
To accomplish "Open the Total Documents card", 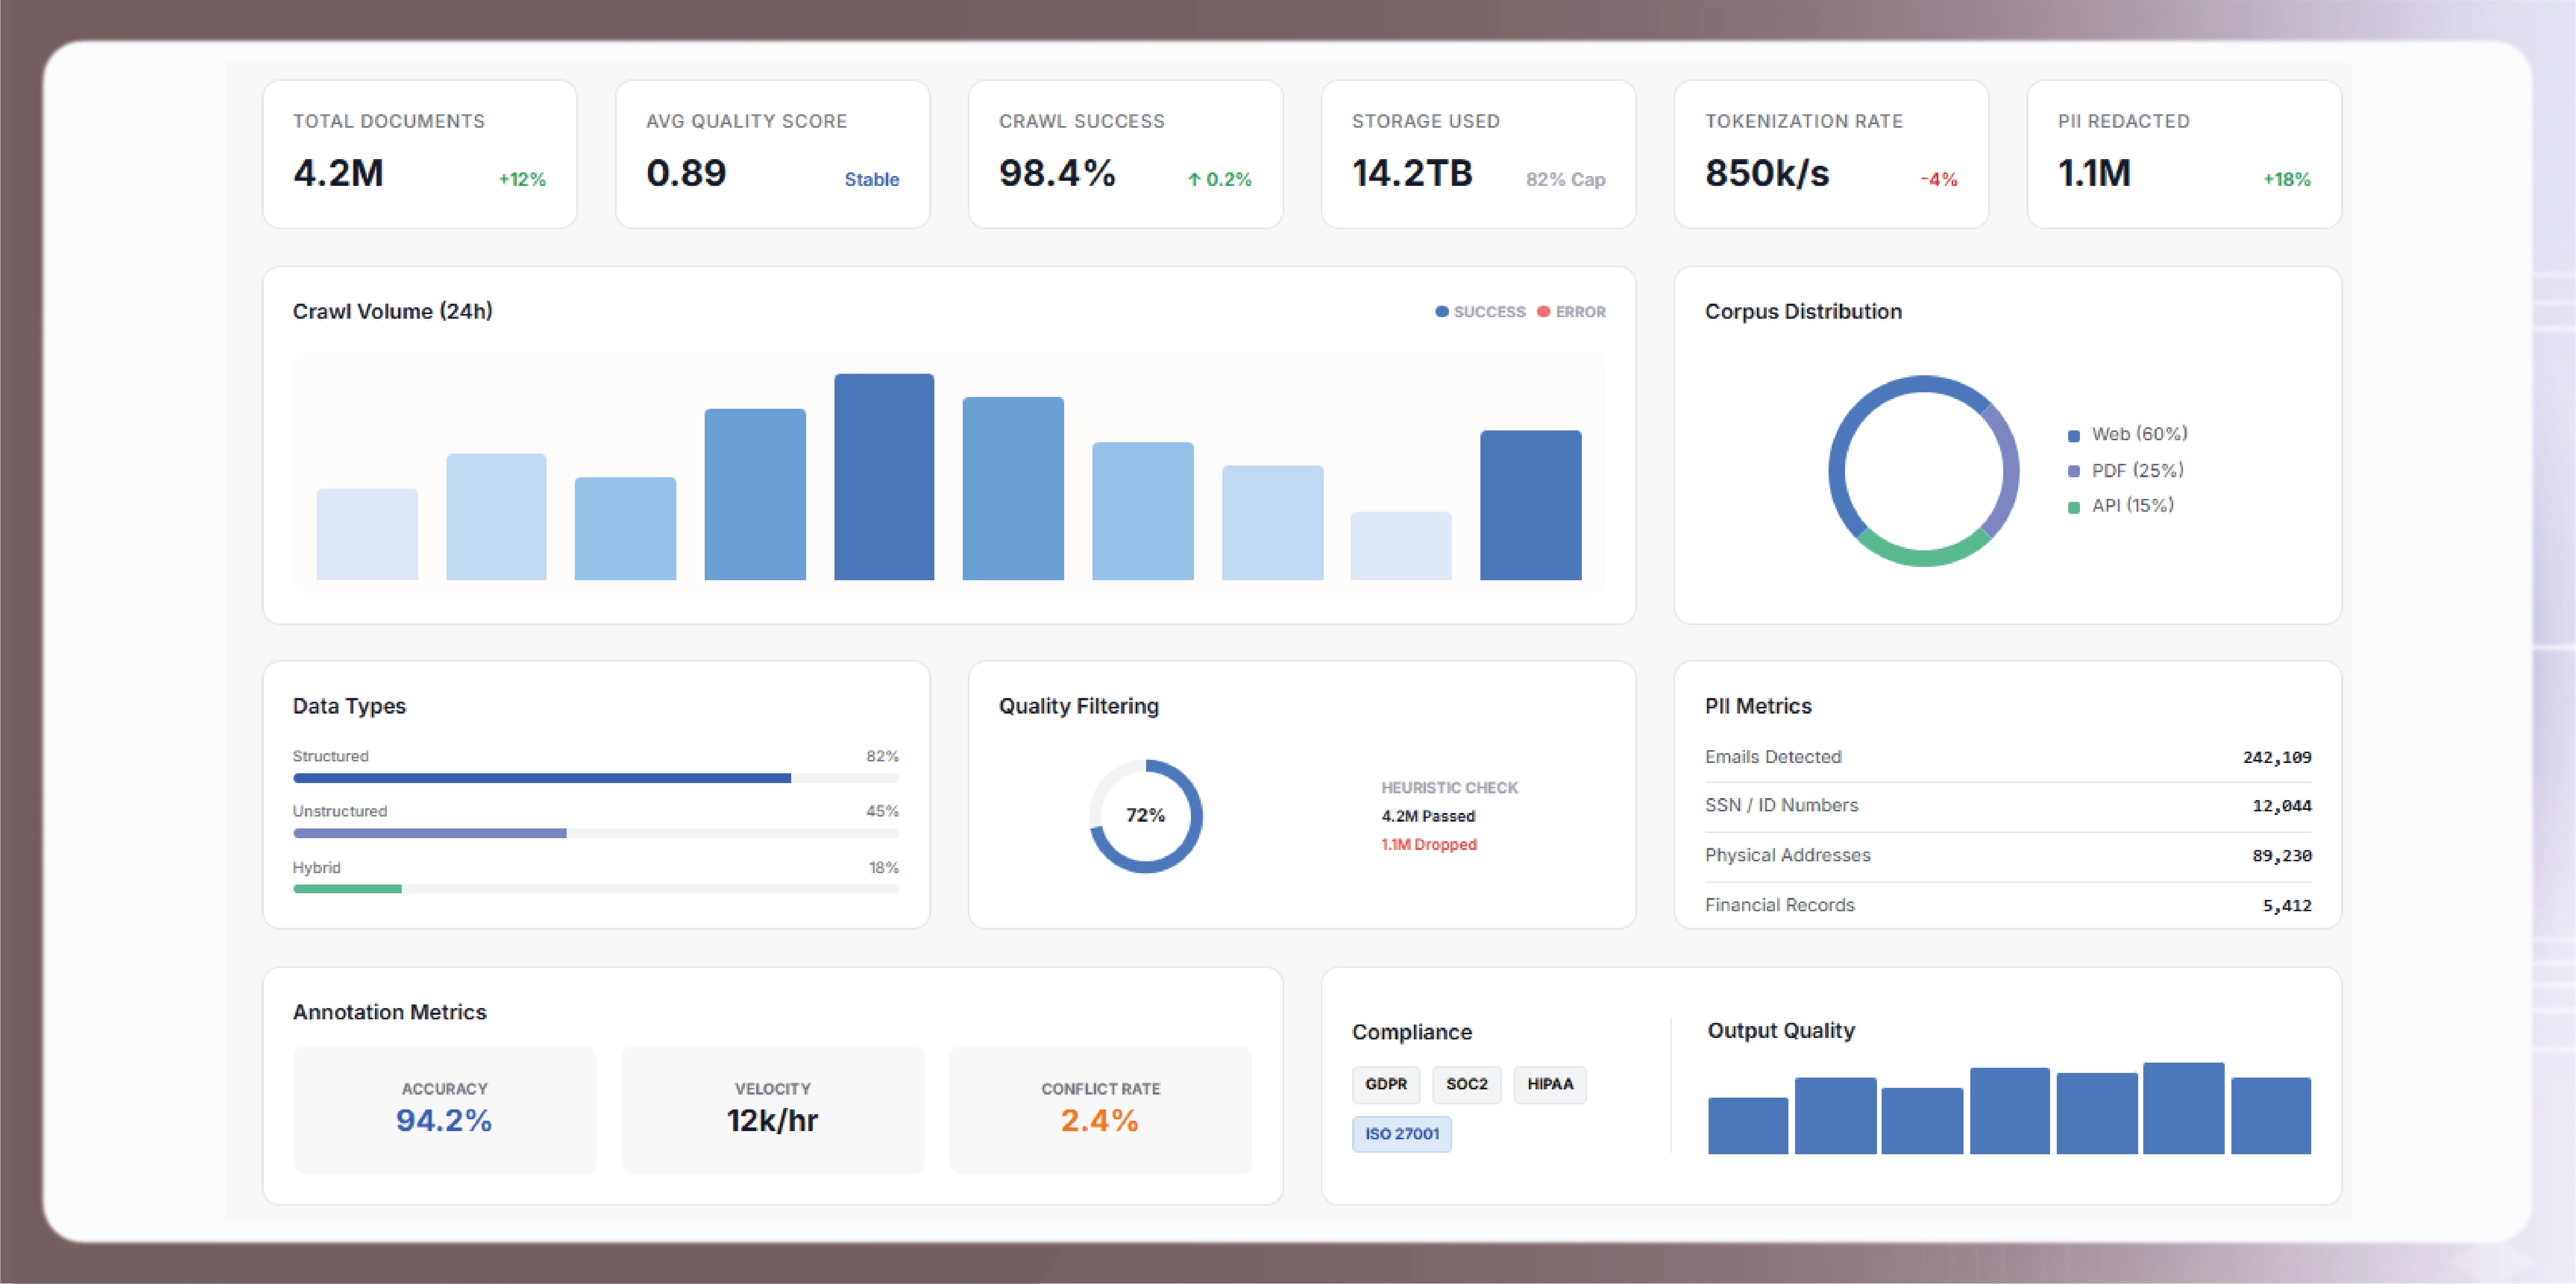I will click(419, 154).
